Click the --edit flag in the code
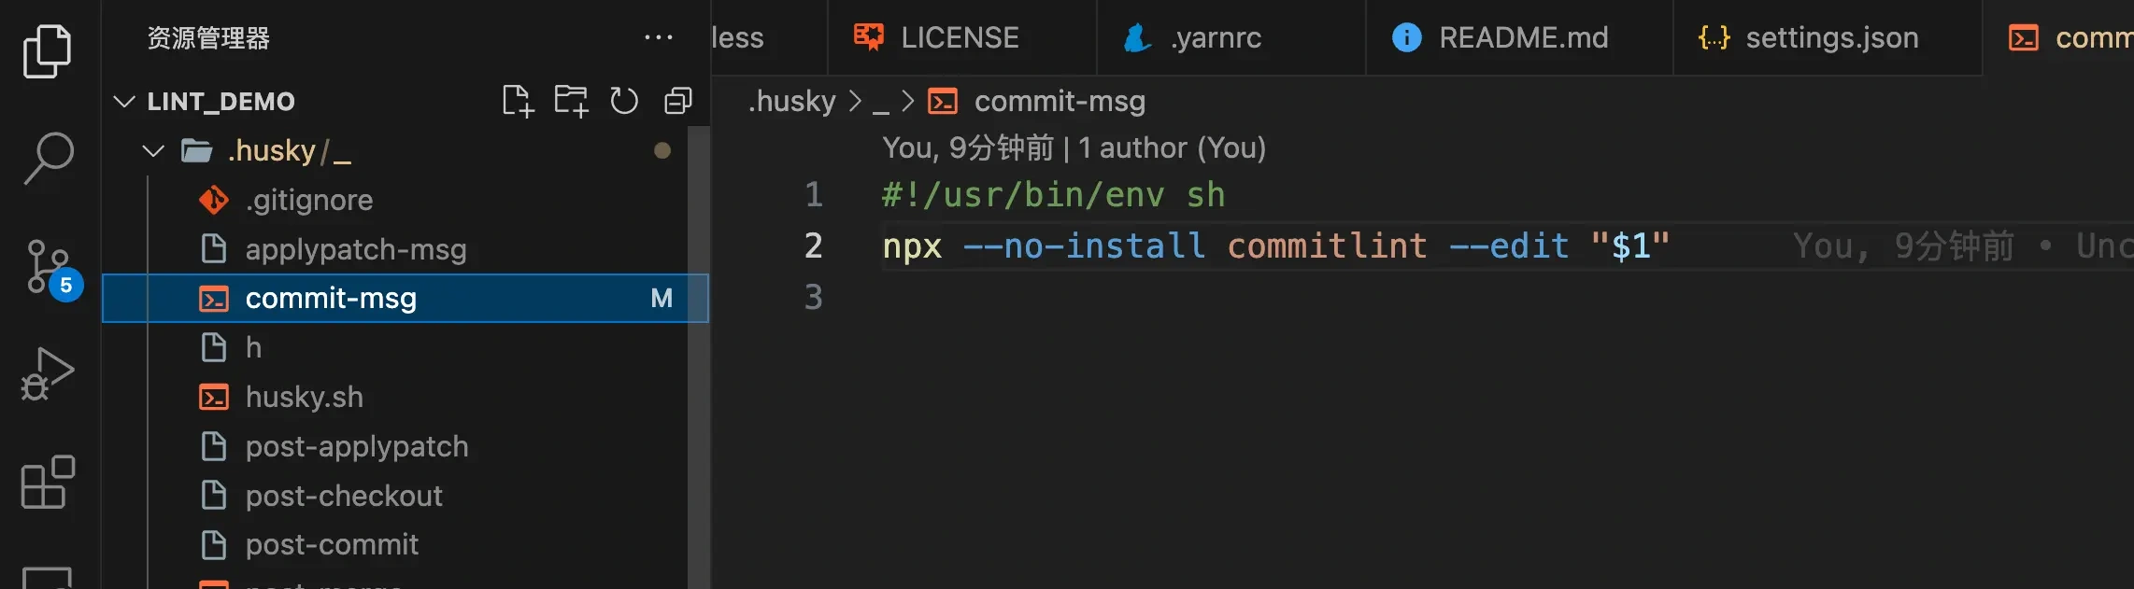 1509,245
